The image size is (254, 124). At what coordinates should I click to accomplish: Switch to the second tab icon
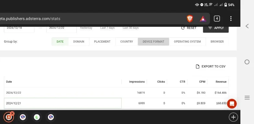(x=23, y=117)
